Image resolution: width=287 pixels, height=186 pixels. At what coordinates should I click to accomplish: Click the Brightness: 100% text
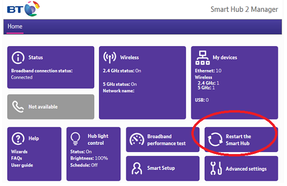(89, 158)
